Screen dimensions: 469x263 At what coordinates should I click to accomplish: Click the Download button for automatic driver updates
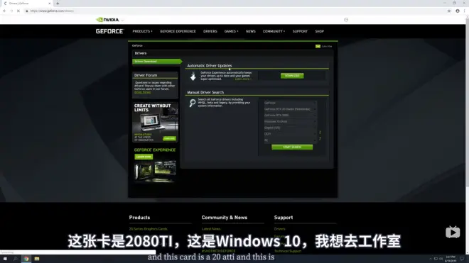292,76
